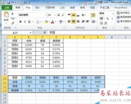Click the insert function fx button
Viewport: 131px width, 104px height.
click(x=45, y=32)
